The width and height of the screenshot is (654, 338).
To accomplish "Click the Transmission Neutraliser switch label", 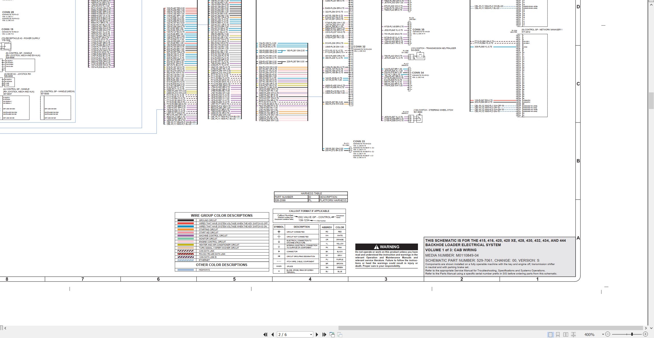I will pos(433,48).
